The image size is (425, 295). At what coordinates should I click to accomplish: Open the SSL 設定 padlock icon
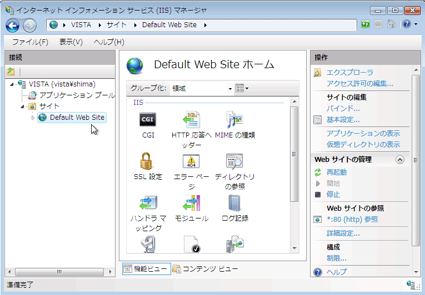[148, 161]
